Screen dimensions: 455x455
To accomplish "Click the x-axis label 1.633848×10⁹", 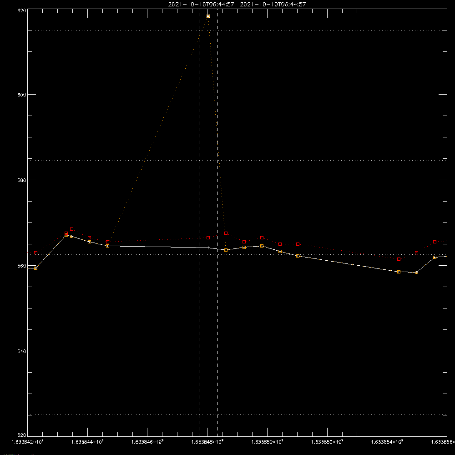I will (207, 442).
